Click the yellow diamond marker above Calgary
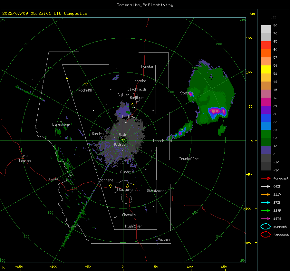 (127, 186)
